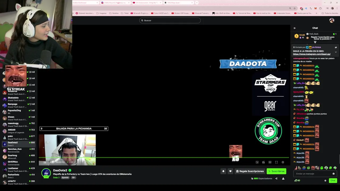340x191 pixels.
Task: Open the player clip icon
Action: click(x=263, y=162)
